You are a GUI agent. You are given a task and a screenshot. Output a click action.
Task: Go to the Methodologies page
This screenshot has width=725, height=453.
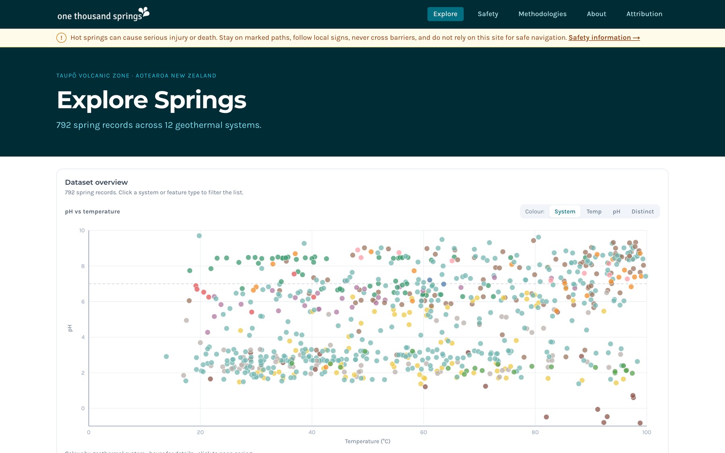542,14
